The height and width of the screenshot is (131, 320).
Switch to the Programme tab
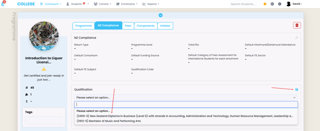tap(83, 26)
